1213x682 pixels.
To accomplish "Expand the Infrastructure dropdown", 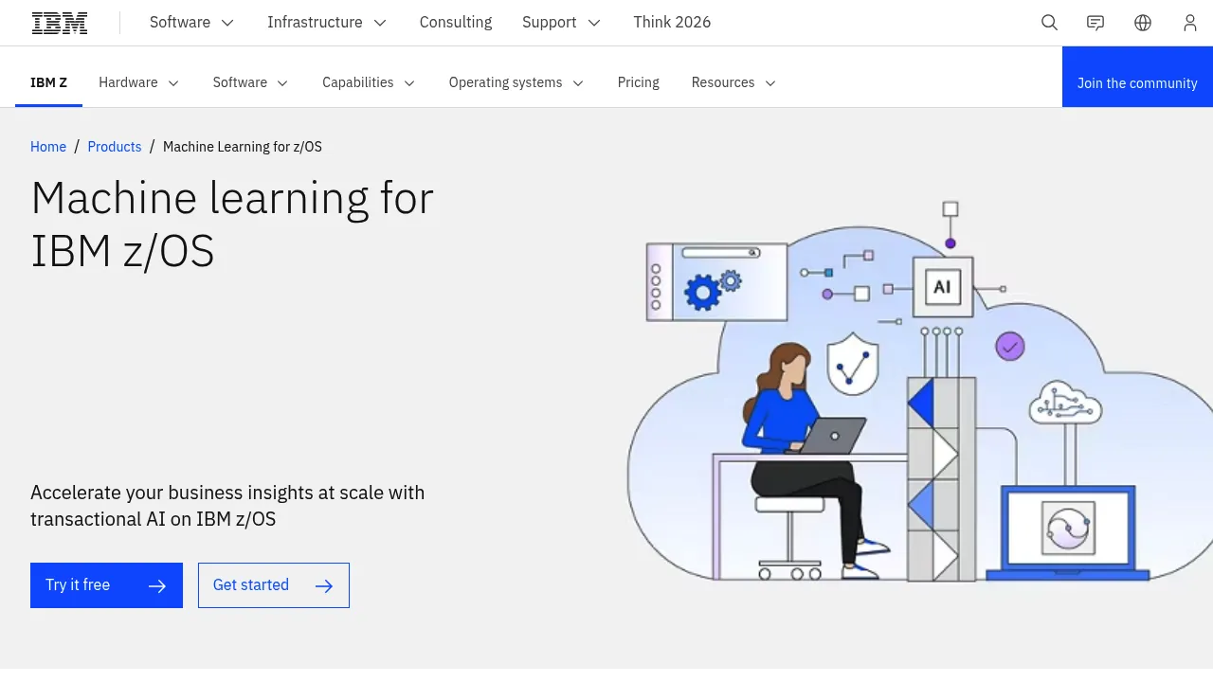I will coord(327,23).
